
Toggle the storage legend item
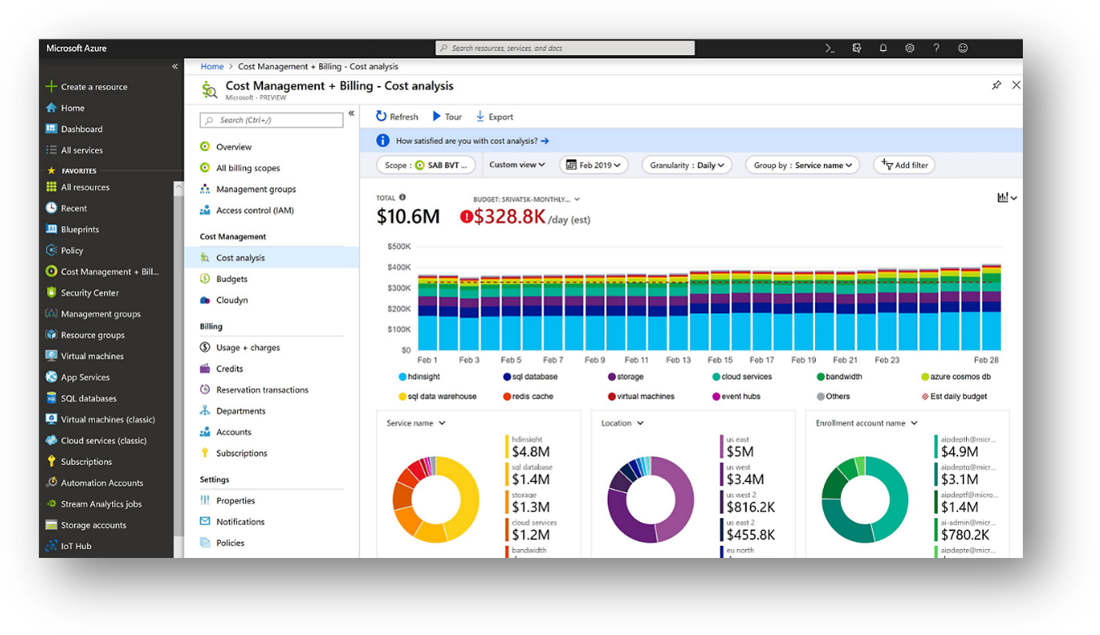click(x=628, y=376)
